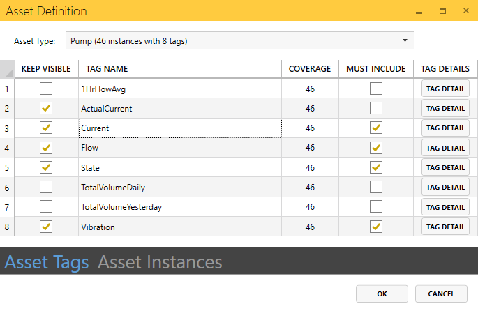Open the Asset Type dropdown

tap(239, 41)
